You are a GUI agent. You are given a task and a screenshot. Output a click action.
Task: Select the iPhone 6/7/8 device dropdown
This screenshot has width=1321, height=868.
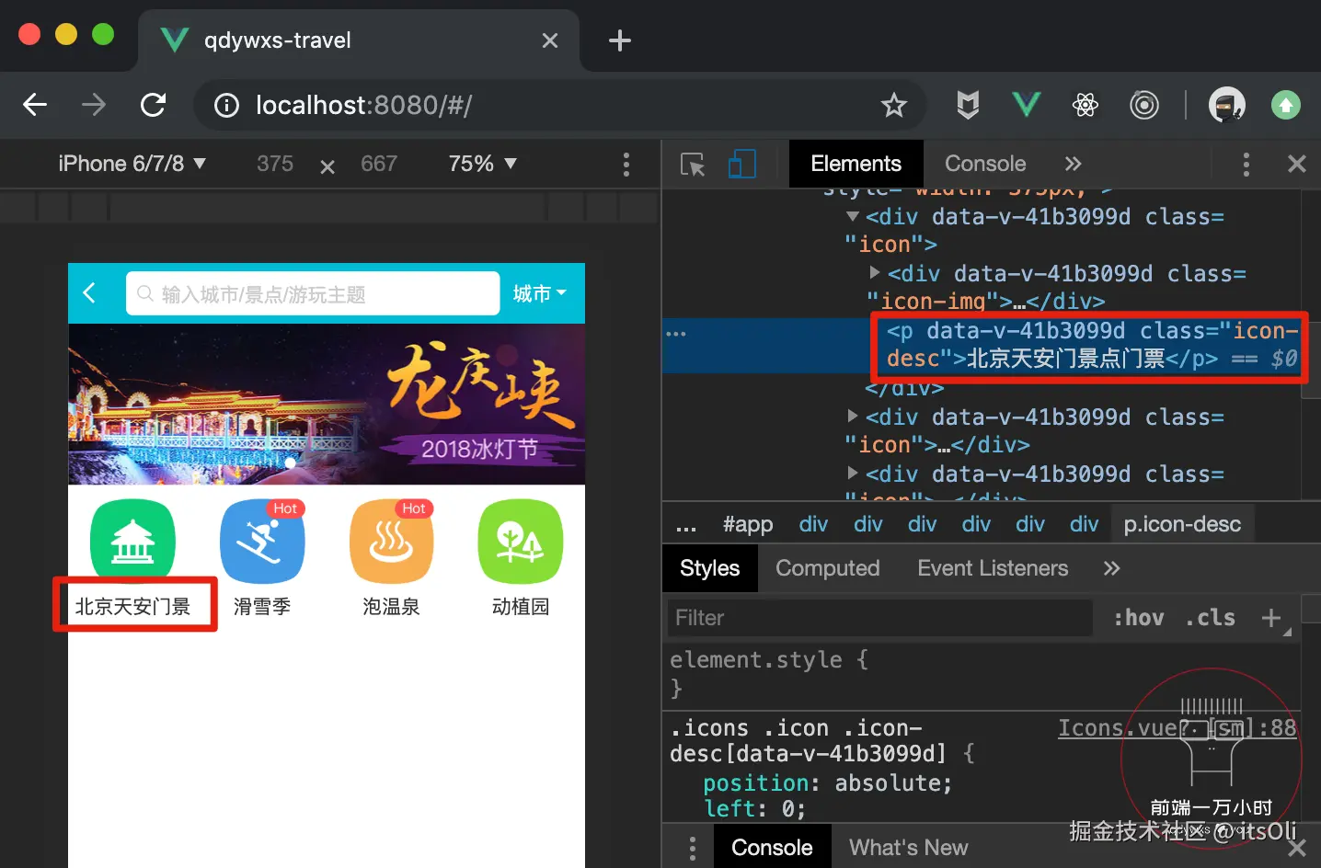tap(132, 164)
